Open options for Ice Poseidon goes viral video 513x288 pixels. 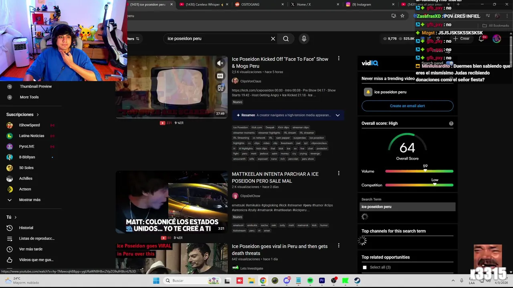(x=339, y=246)
